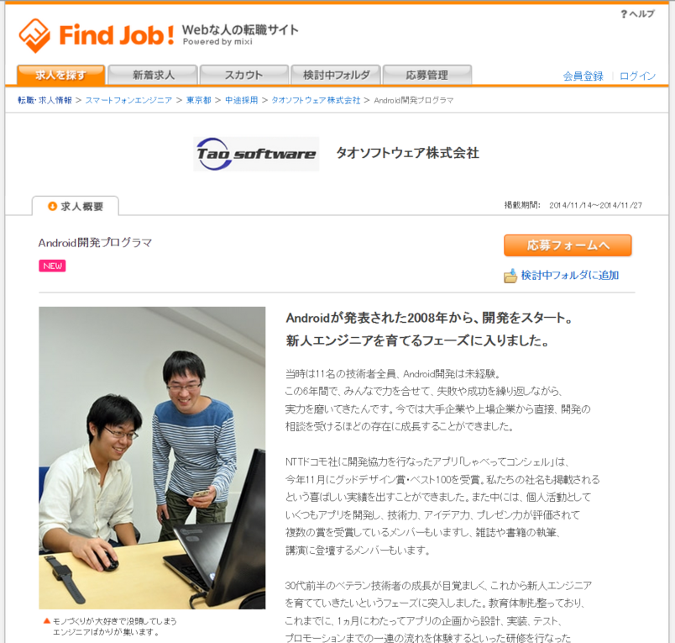Click the orange arrow icon on 求人概要 tab
The image size is (675, 643).
click(x=52, y=207)
